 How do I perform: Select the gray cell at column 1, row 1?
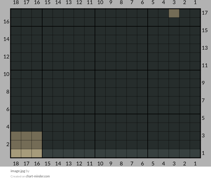(x=195, y=153)
